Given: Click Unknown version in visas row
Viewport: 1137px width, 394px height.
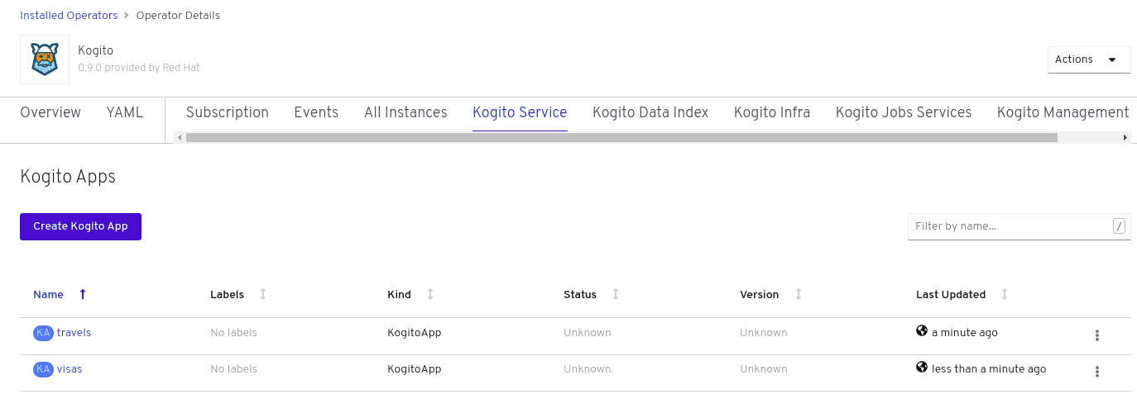Looking at the screenshot, I should [764, 369].
